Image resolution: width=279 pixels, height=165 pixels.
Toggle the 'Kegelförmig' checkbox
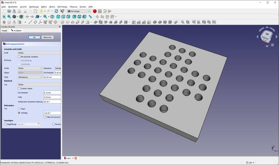(5, 124)
